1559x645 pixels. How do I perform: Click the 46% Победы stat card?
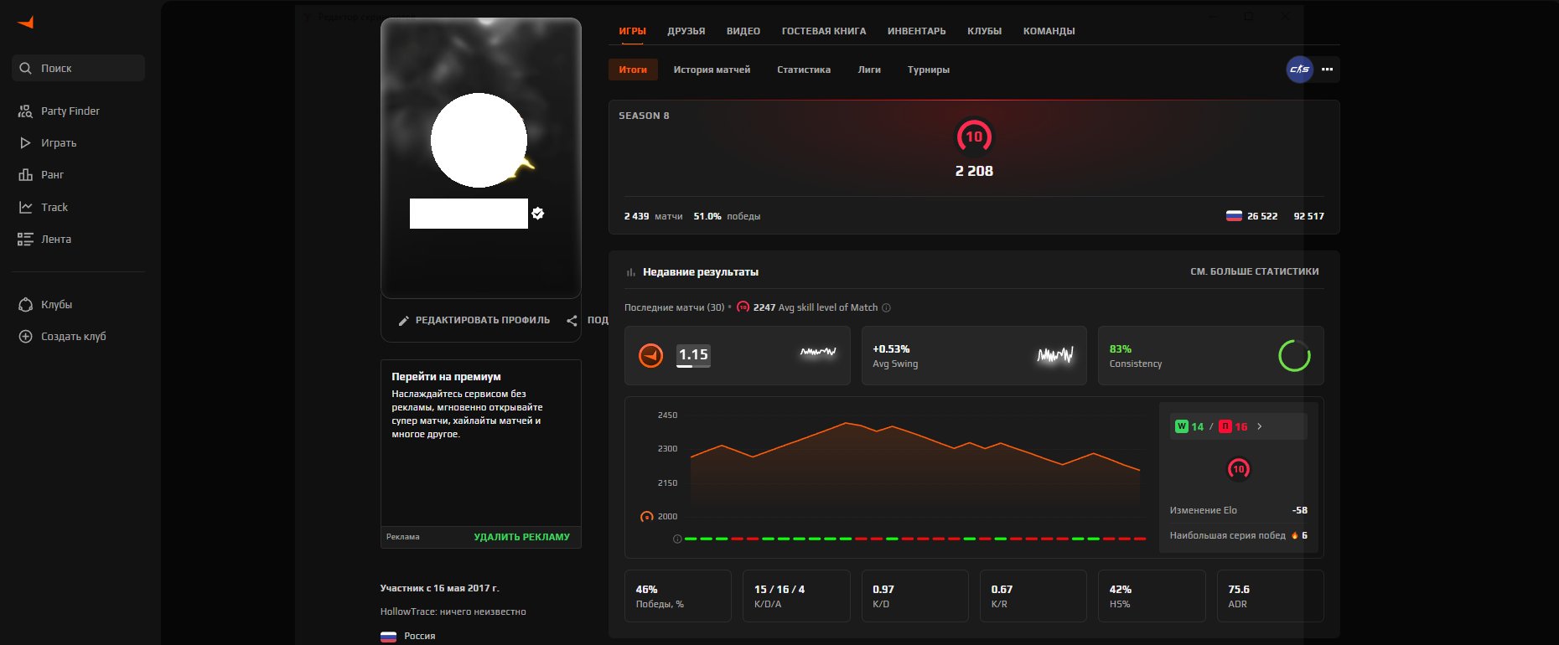(x=678, y=596)
